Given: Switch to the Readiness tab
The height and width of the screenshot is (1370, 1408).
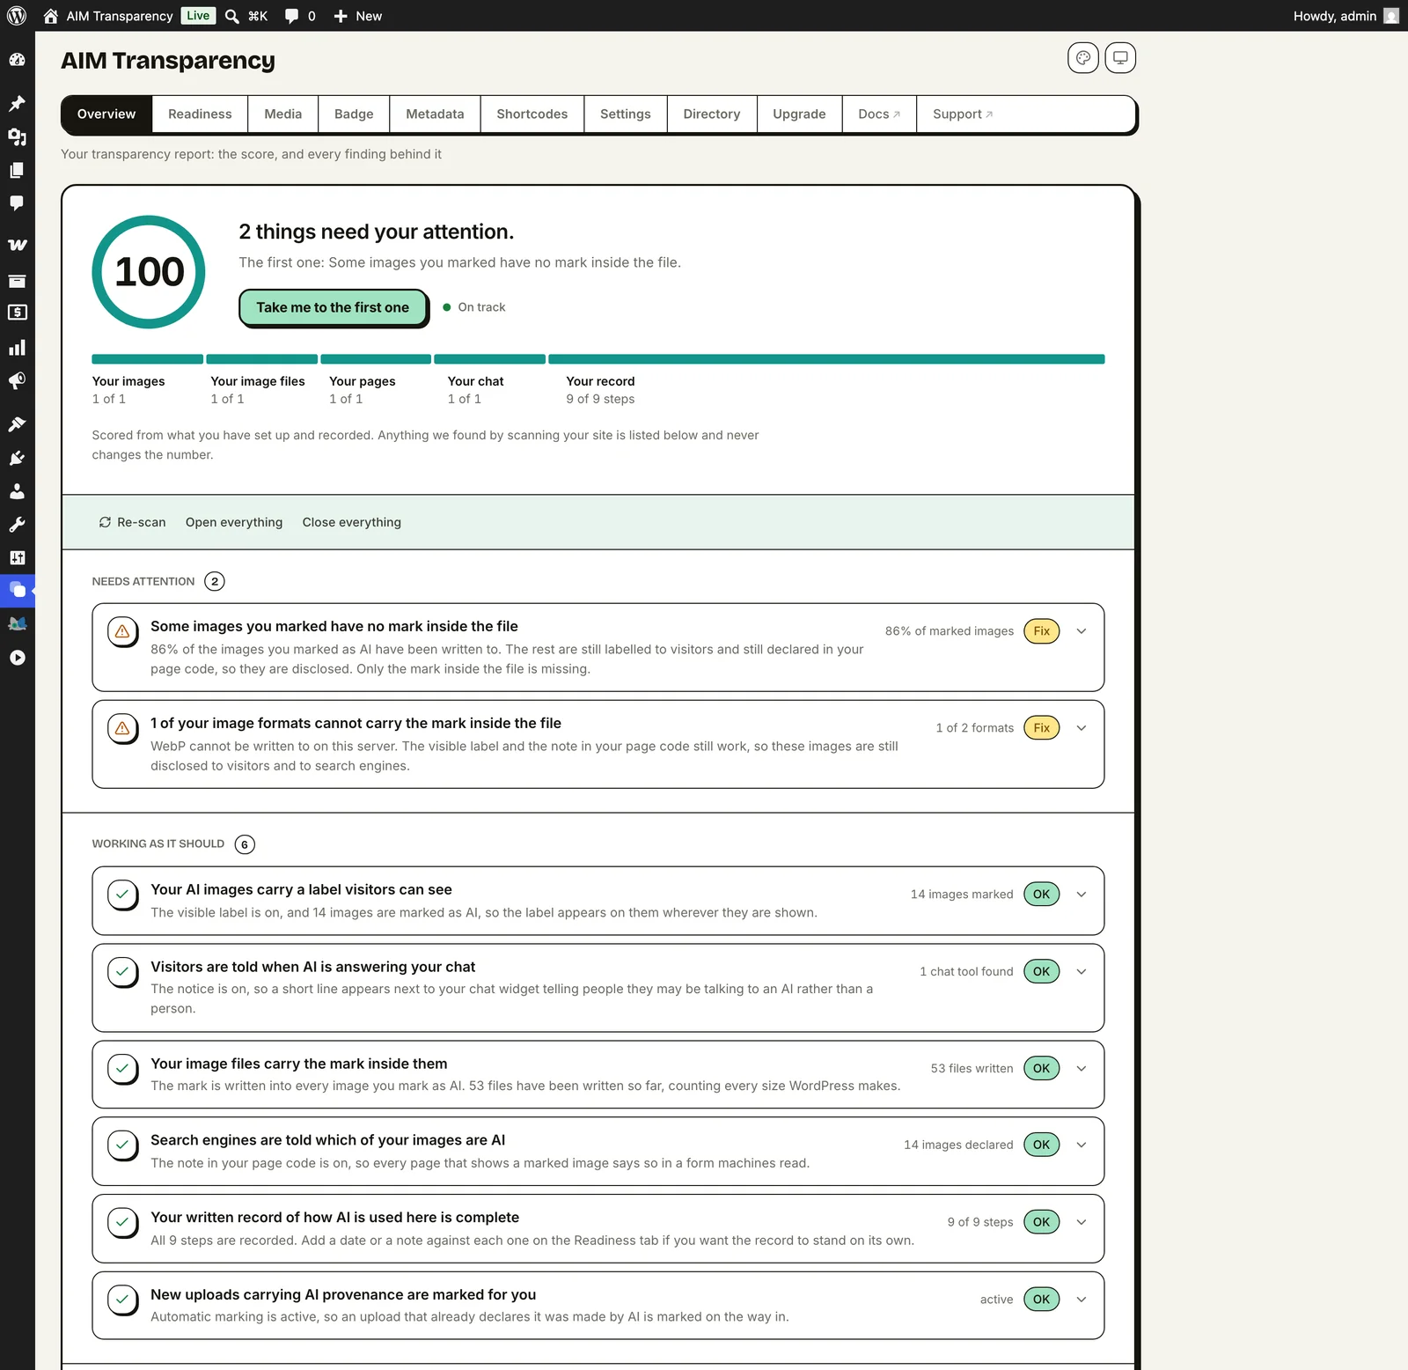Looking at the screenshot, I should click(x=200, y=114).
